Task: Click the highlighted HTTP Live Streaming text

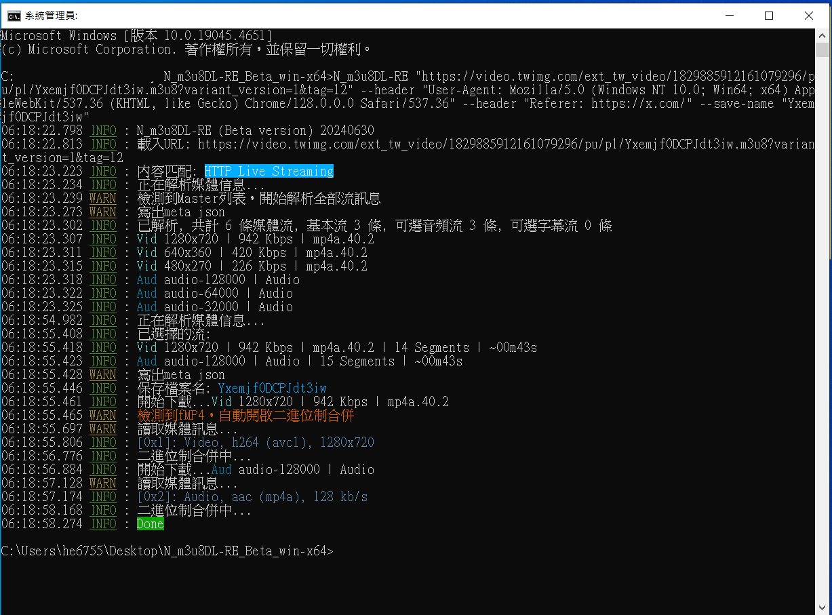Action: (x=269, y=172)
